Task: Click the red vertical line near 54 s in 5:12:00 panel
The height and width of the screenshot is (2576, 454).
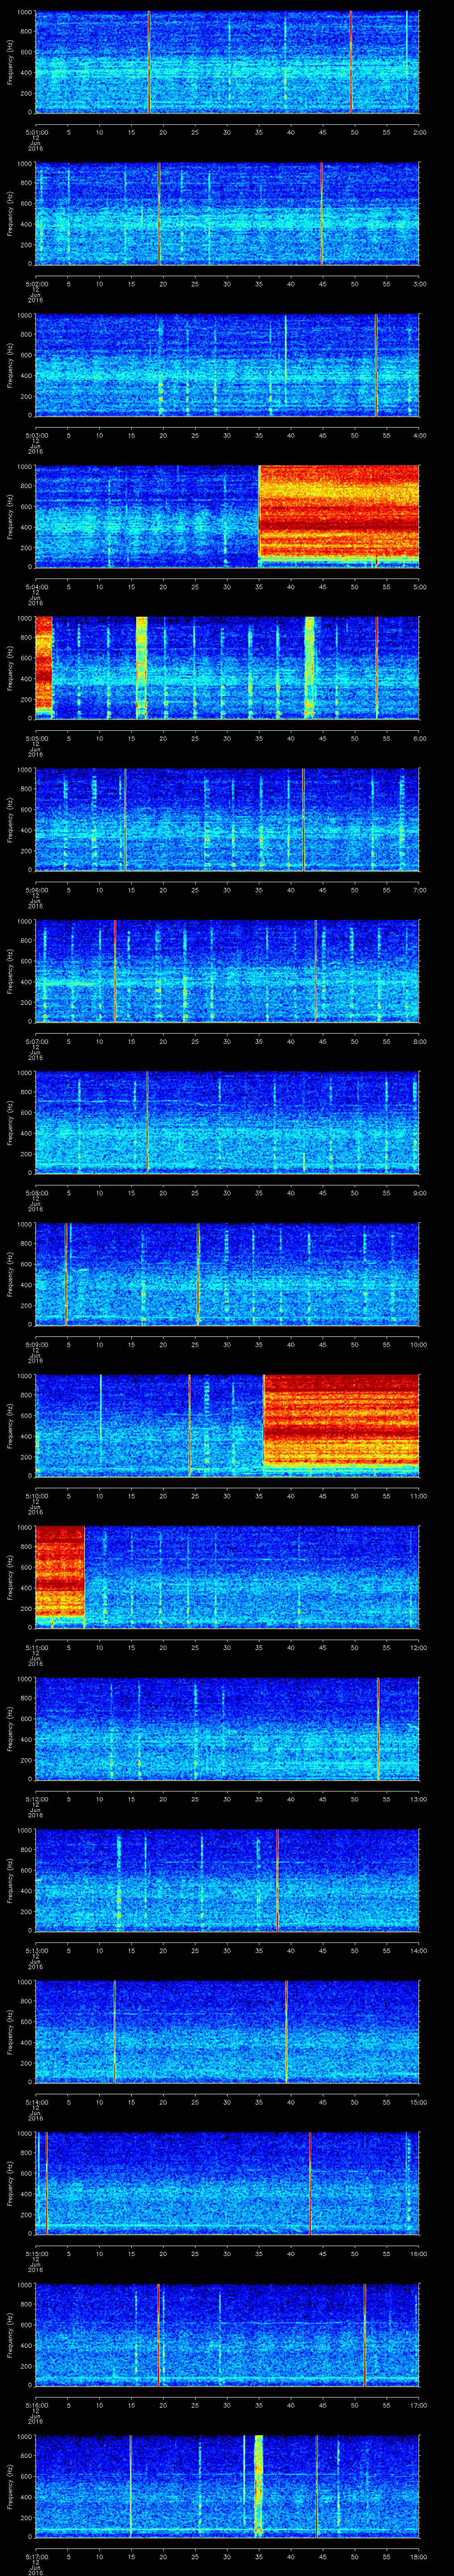Action: tap(378, 1729)
